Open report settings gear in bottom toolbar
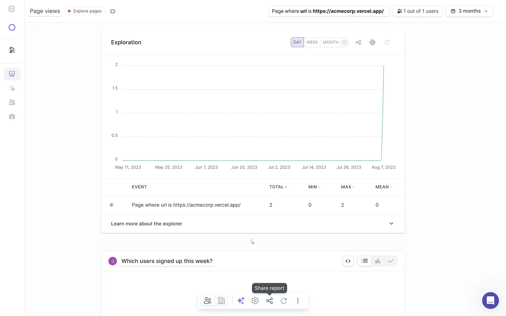The height and width of the screenshot is (316, 506). pos(255,300)
